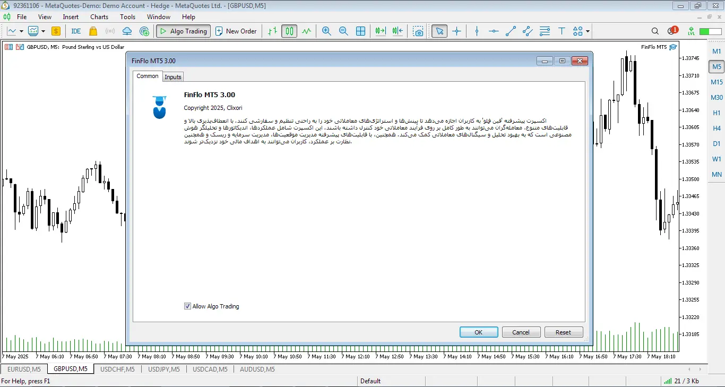Select the M15 timeframe
Viewport: 725px width, 387px height.
[717, 82]
